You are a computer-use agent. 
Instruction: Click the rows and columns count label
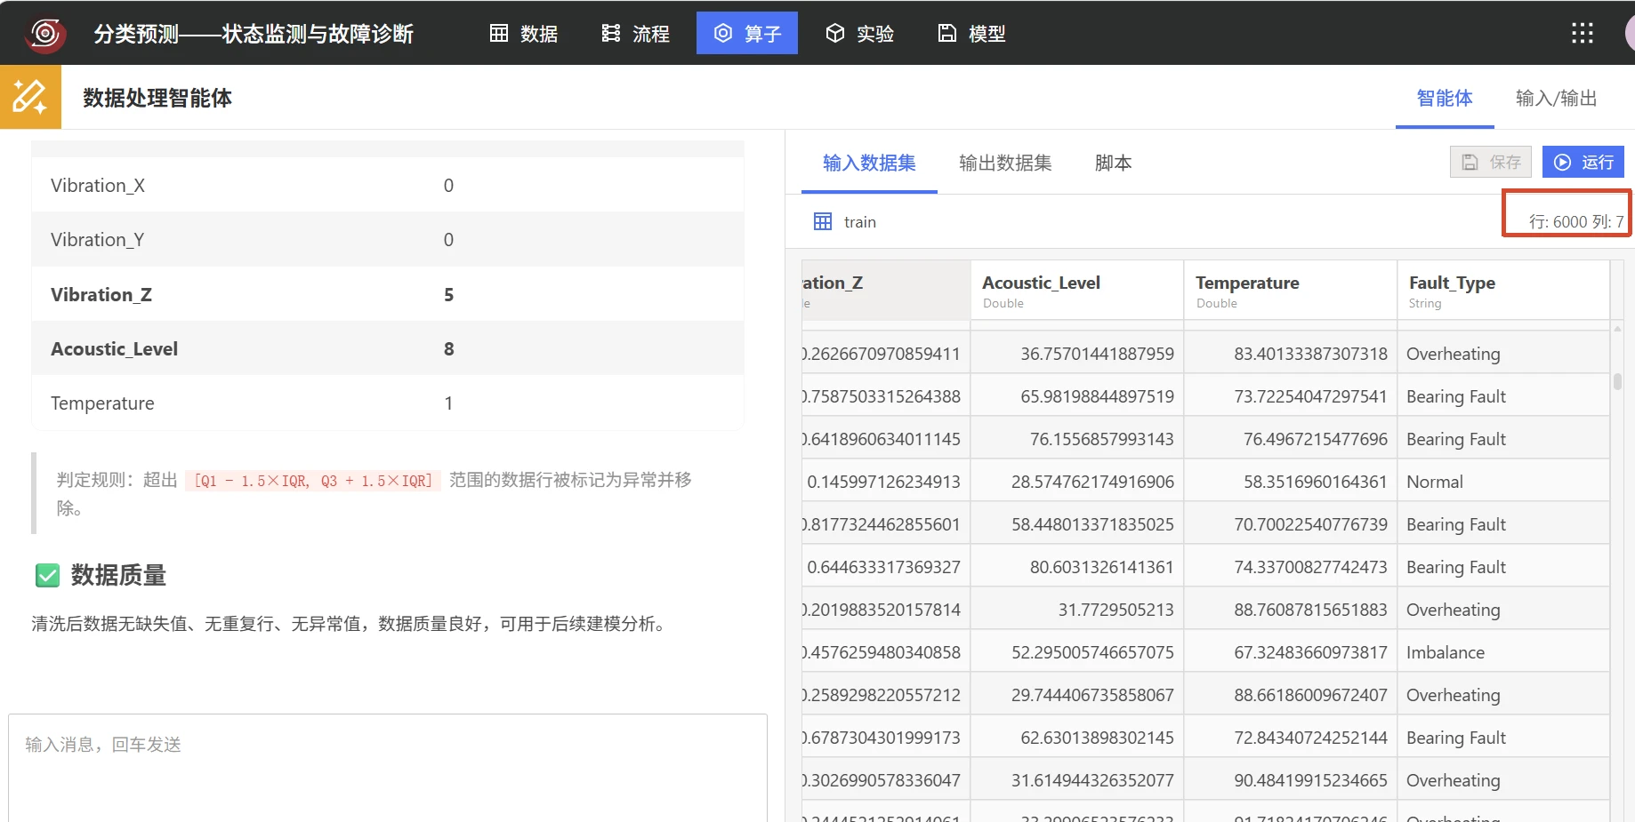click(1575, 221)
